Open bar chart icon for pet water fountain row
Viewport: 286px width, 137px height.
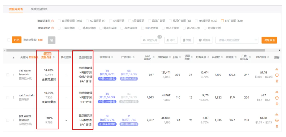[x=277, y=115]
